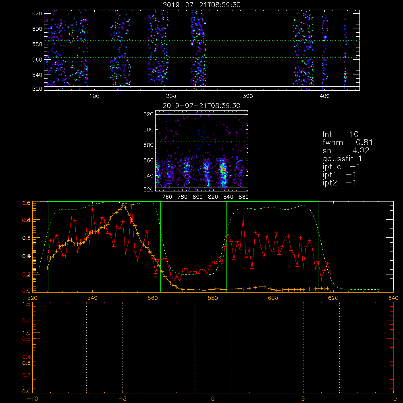Click the brightest red hotspot in middle image

click(x=223, y=169)
